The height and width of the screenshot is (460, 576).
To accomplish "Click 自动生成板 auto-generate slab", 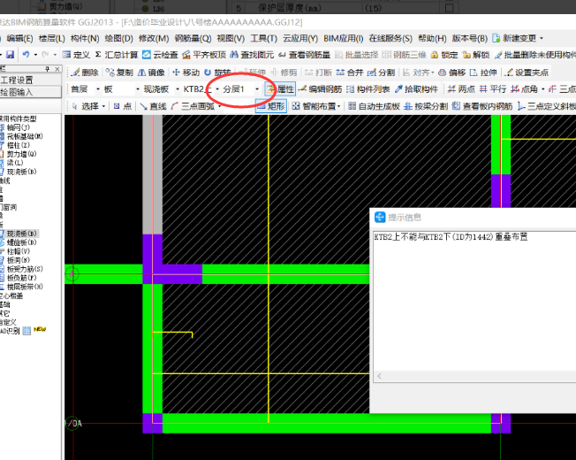I will coord(374,106).
